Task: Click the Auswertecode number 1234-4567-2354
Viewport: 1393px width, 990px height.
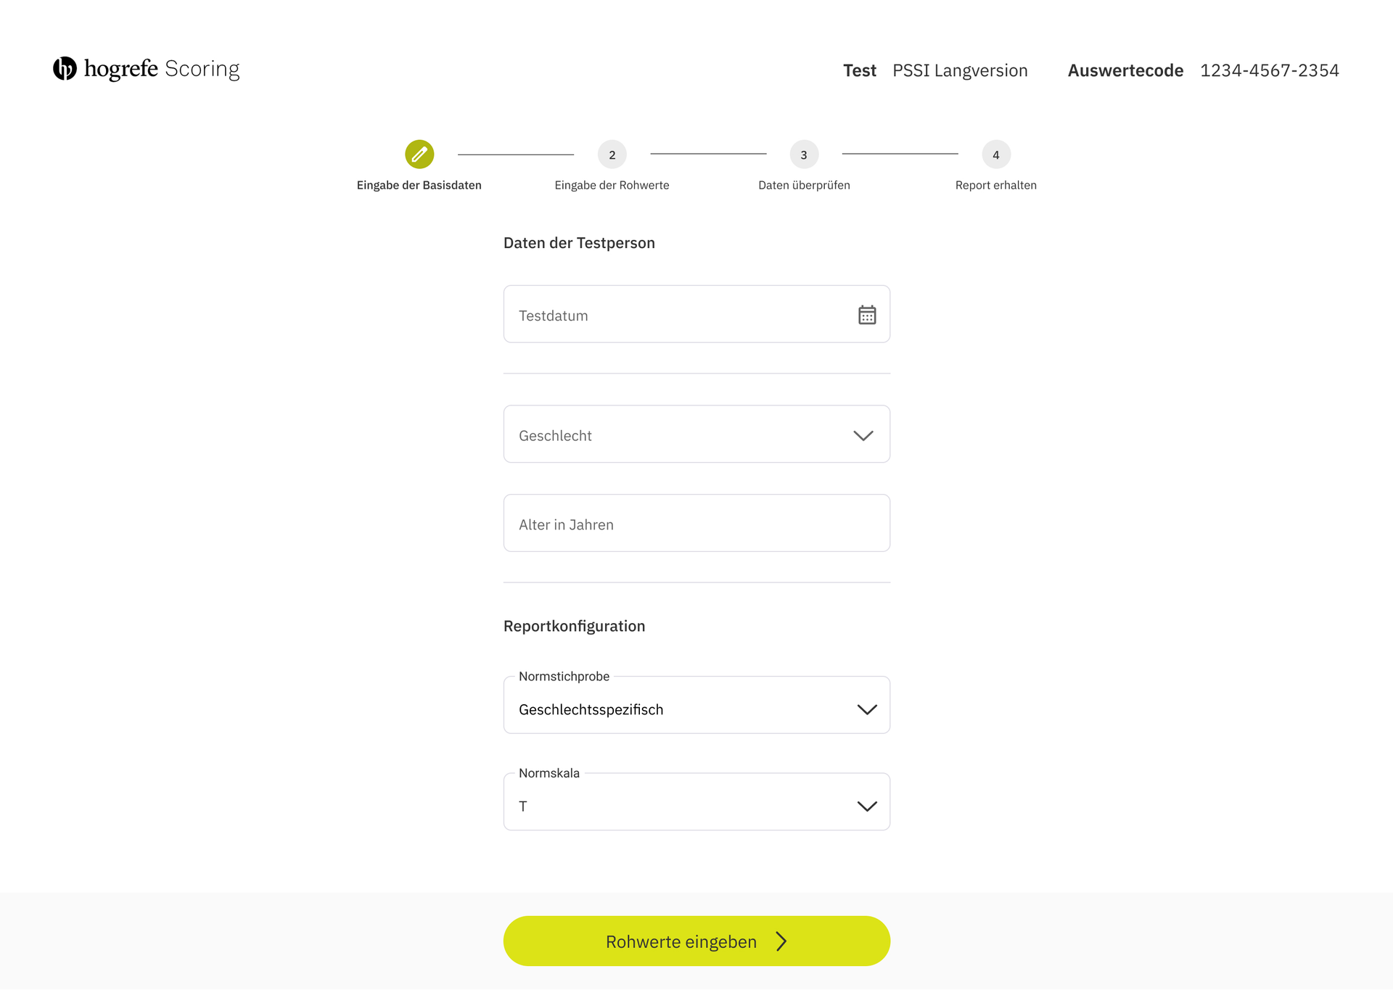Action: pyautogui.click(x=1270, y=70)
